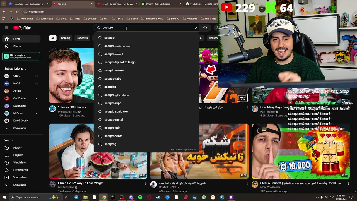Open MrBeast channel in the sidebar
The image size is (357, 201).
[x=21, y=113]
